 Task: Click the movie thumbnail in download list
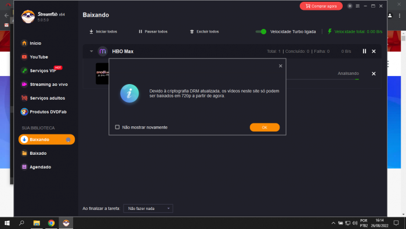(x=102, y=74)
